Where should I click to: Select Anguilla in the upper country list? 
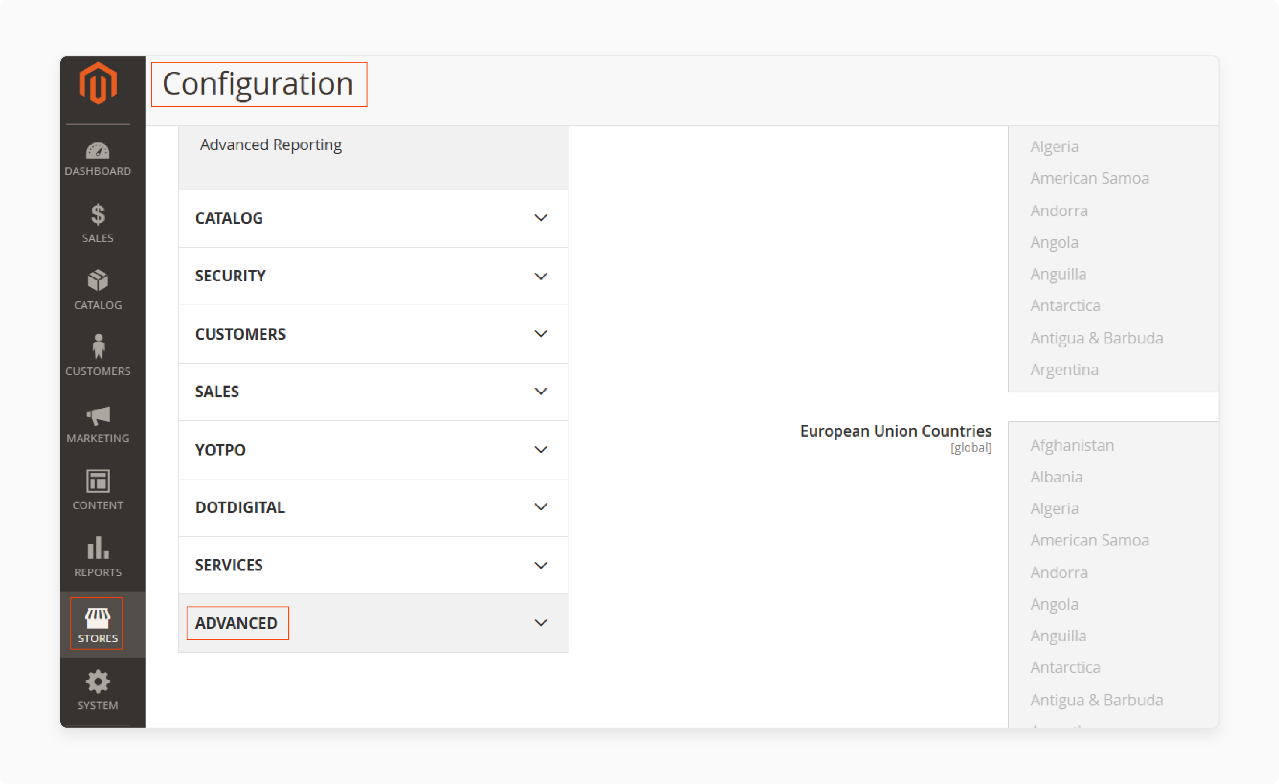tap(1058, 274)
